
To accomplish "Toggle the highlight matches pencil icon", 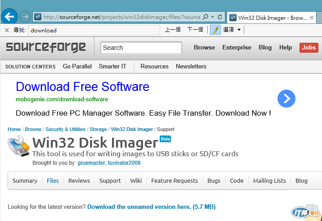I will pos(215,30).
